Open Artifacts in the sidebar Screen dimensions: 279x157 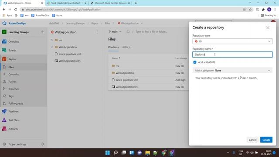(x=13, y=129)
